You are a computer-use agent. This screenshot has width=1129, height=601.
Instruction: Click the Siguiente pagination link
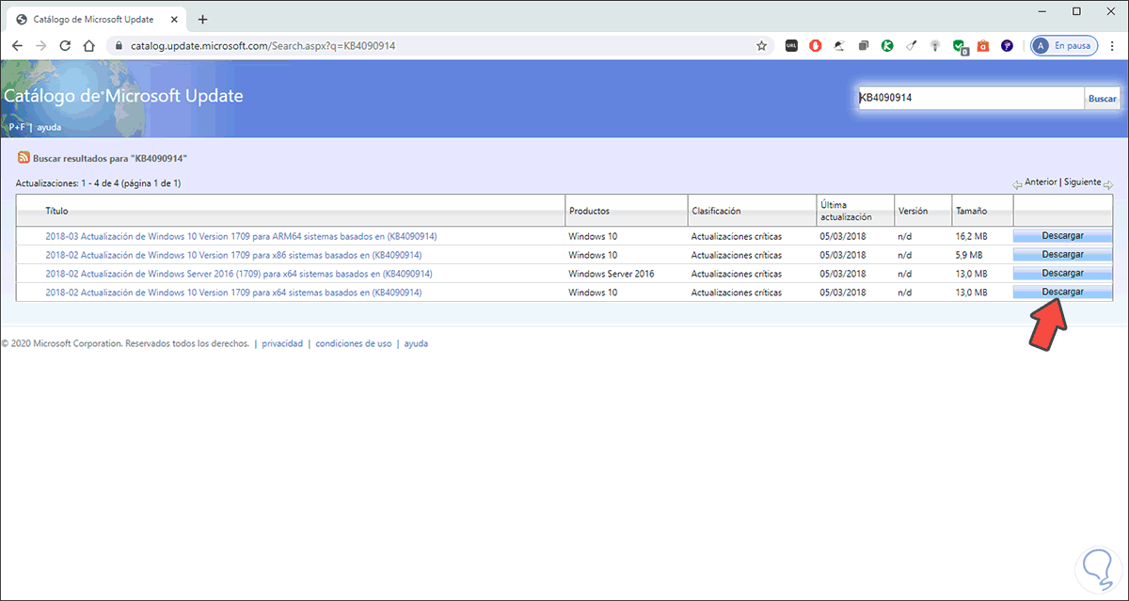pos(1082,182)
